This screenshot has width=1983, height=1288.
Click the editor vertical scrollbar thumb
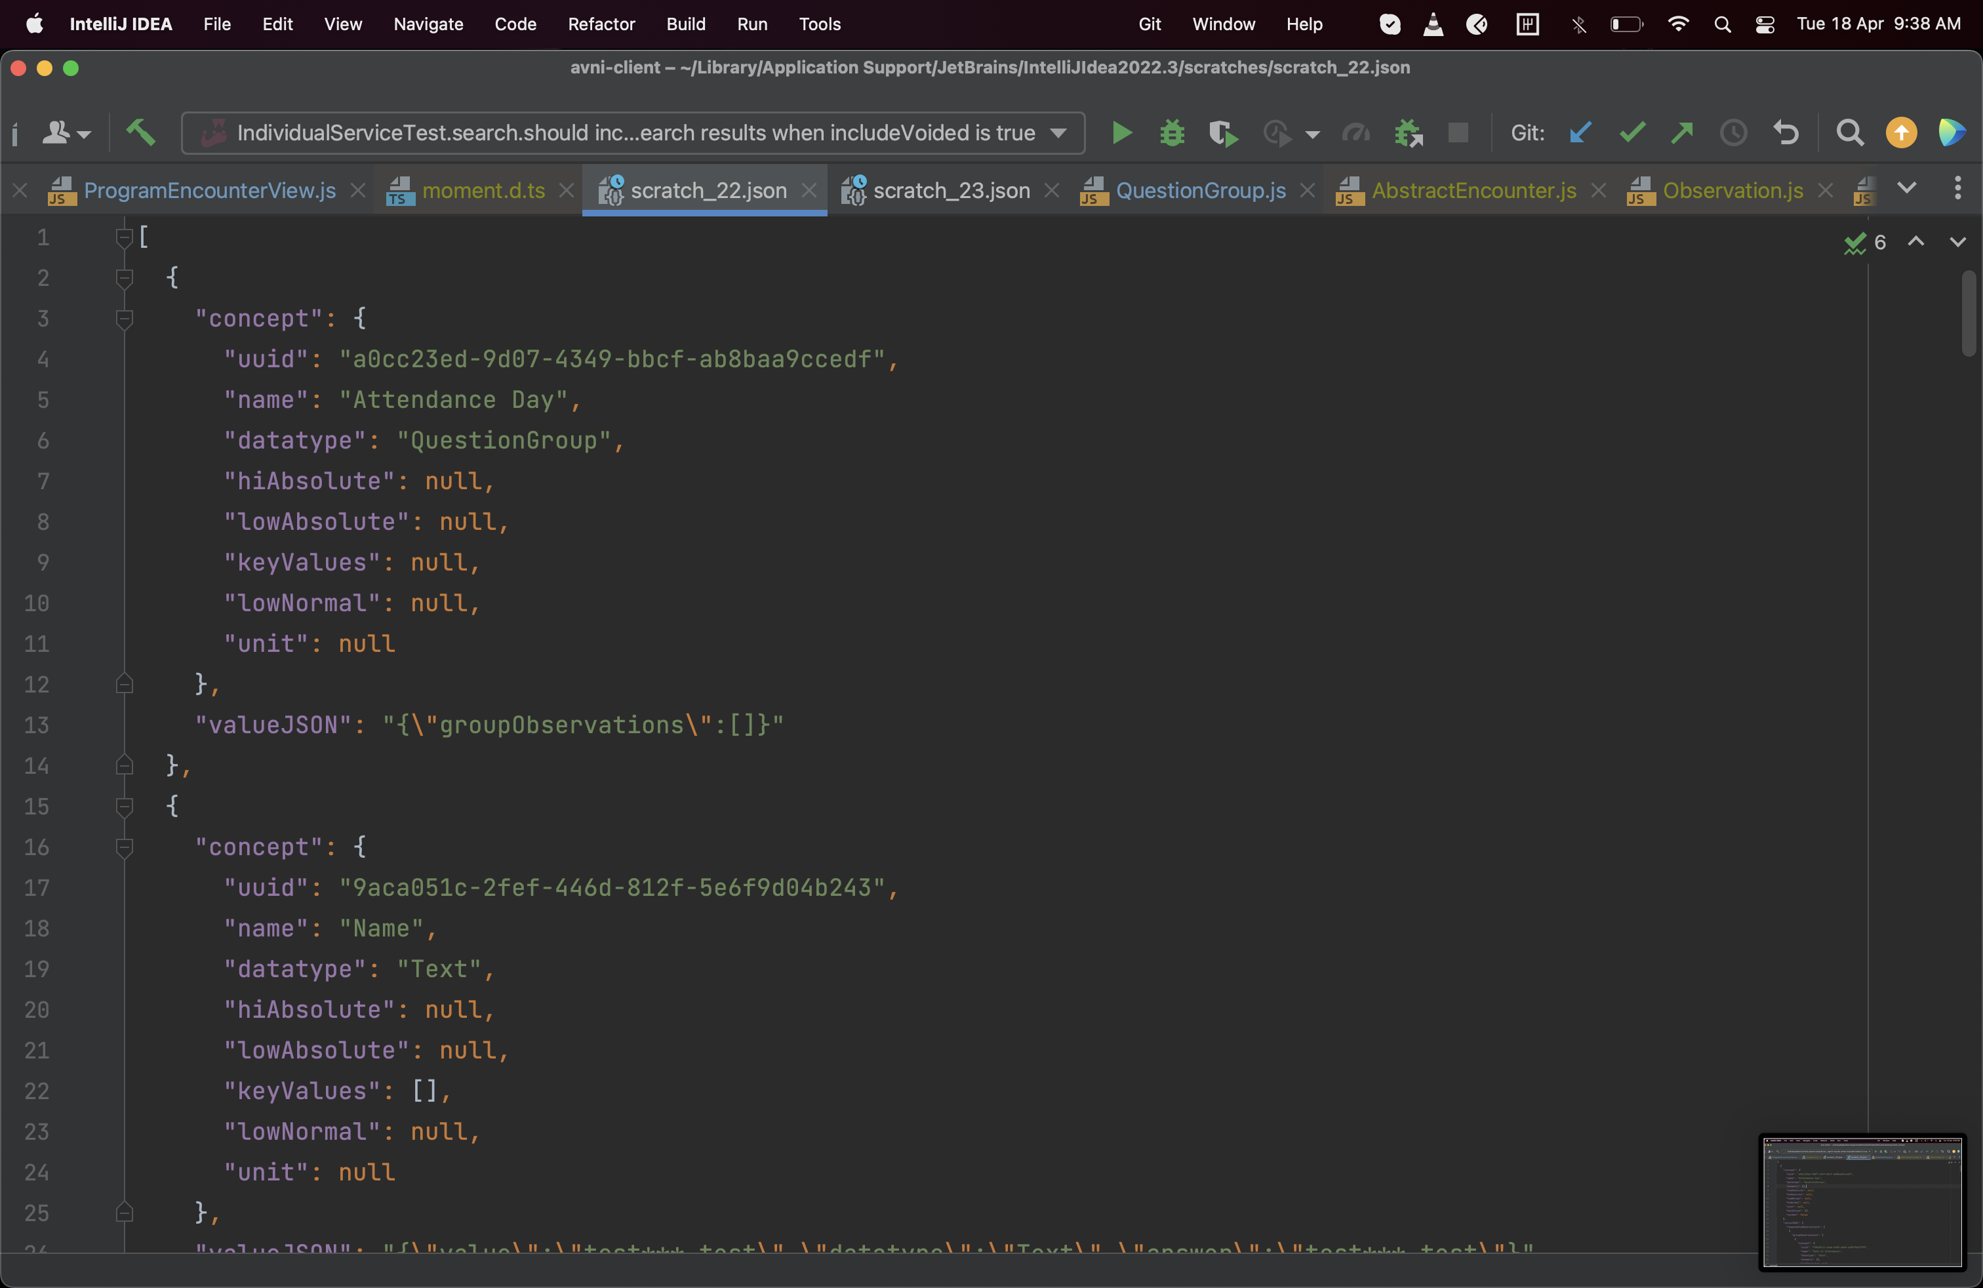coord(1969,313)
